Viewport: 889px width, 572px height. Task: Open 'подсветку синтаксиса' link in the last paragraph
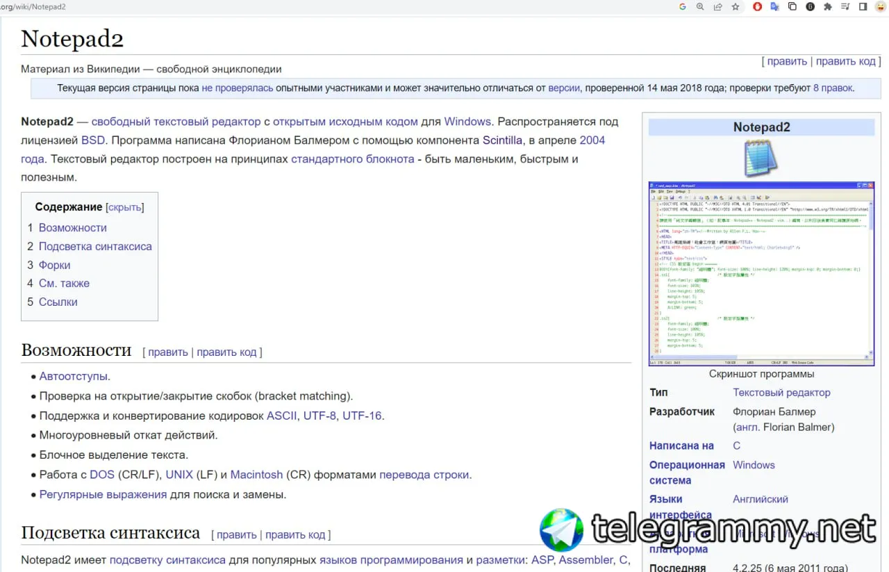[x=167, y=560]
